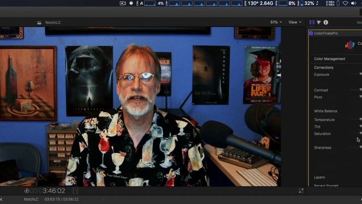The width and height of the screenshot is (362, 204).
Task: Click the Tint parameter label
Action: point(317,127)
